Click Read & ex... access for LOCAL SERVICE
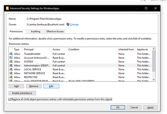The width and height of the screenshot is (167, 114). tap(59, 69)
